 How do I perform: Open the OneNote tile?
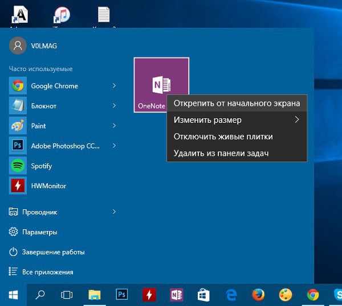tap(161, 85)
